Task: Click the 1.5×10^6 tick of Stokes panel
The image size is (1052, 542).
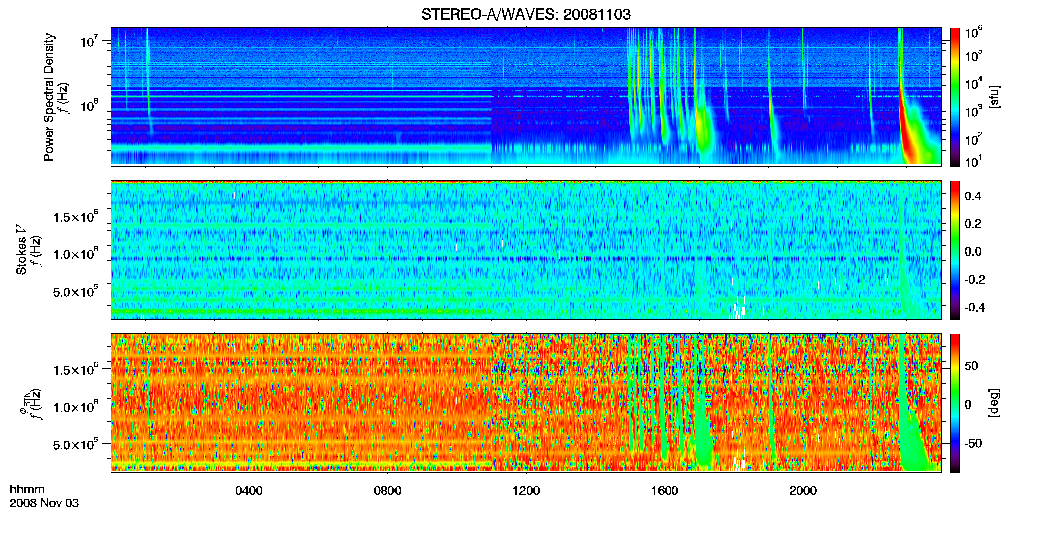Action: (75, 216)
